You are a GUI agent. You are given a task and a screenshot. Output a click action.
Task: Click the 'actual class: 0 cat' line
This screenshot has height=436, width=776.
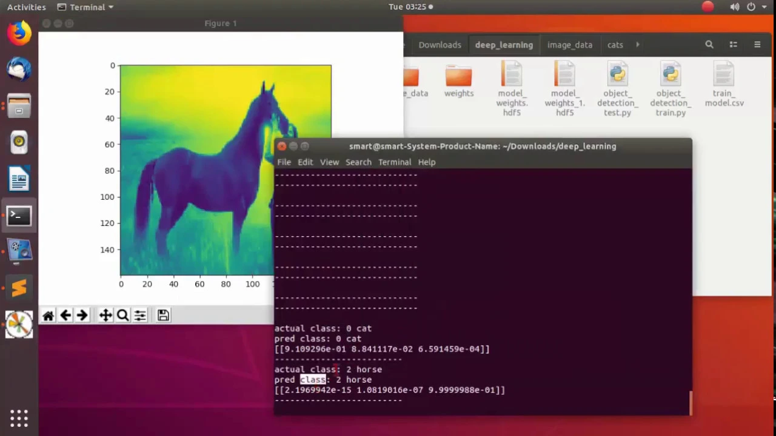[x=323, y=328]
